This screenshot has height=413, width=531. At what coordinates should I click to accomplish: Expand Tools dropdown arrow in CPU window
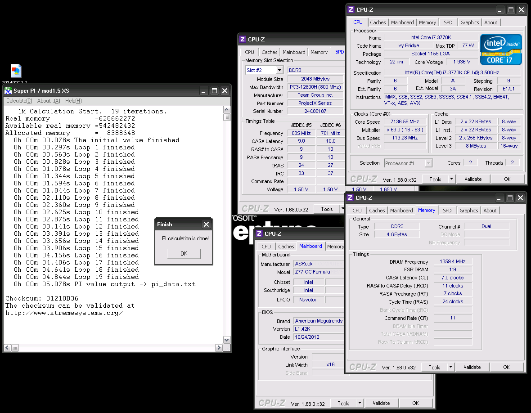point(451,179)
